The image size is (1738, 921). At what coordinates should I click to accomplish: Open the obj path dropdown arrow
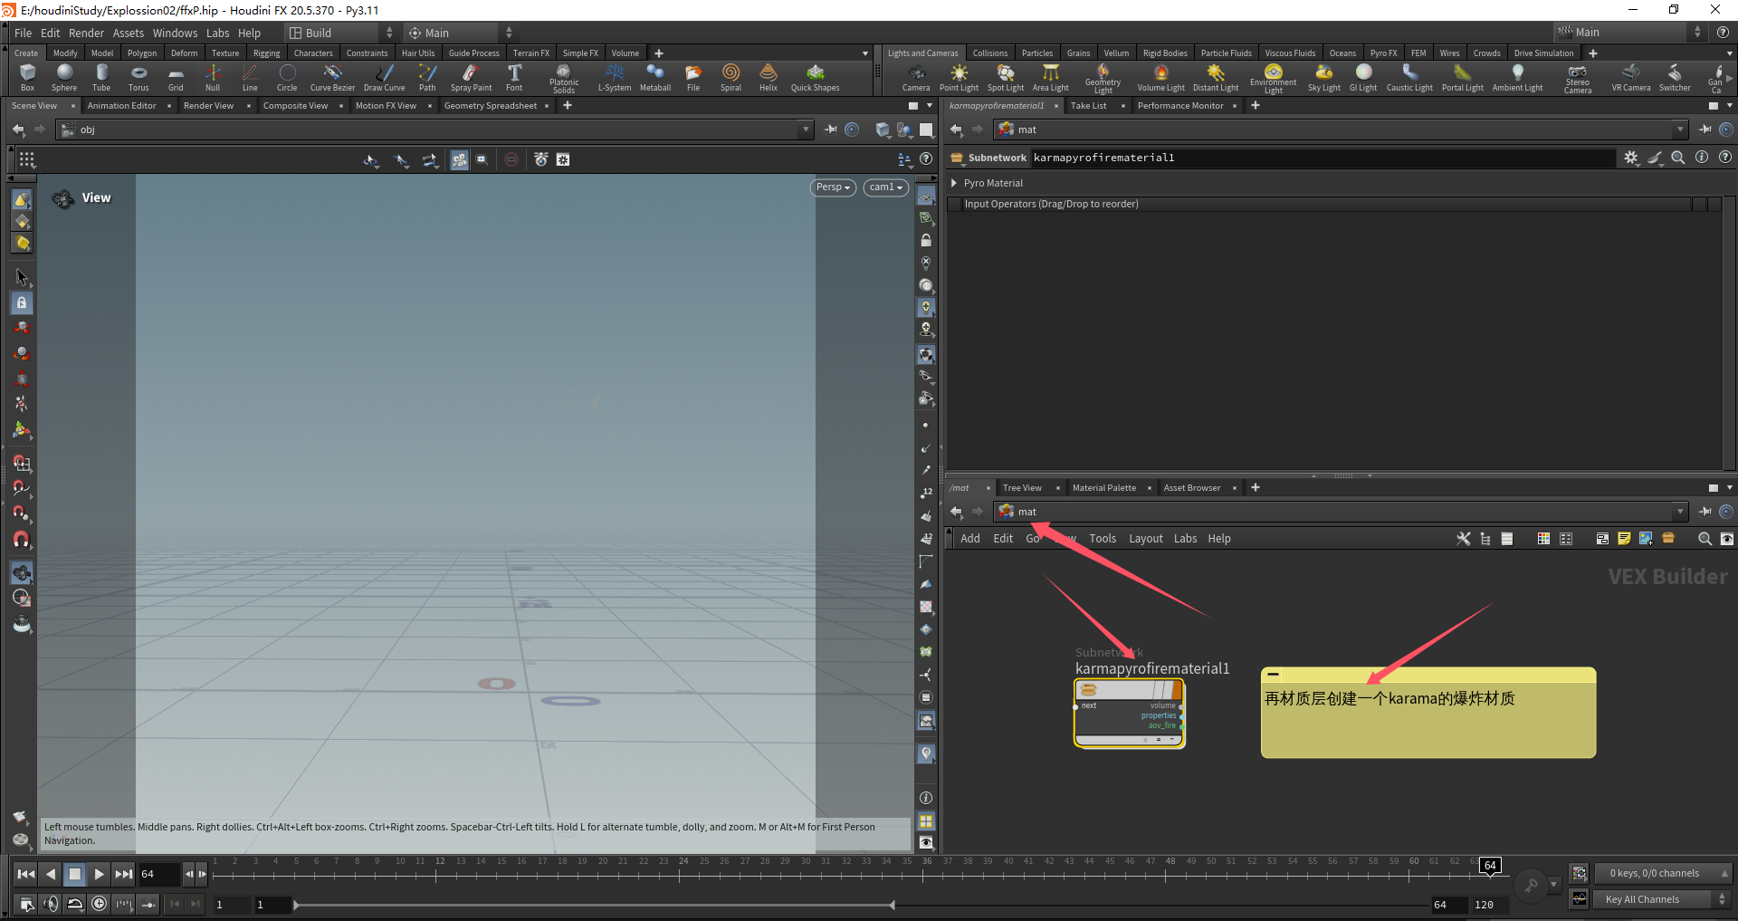806,130
